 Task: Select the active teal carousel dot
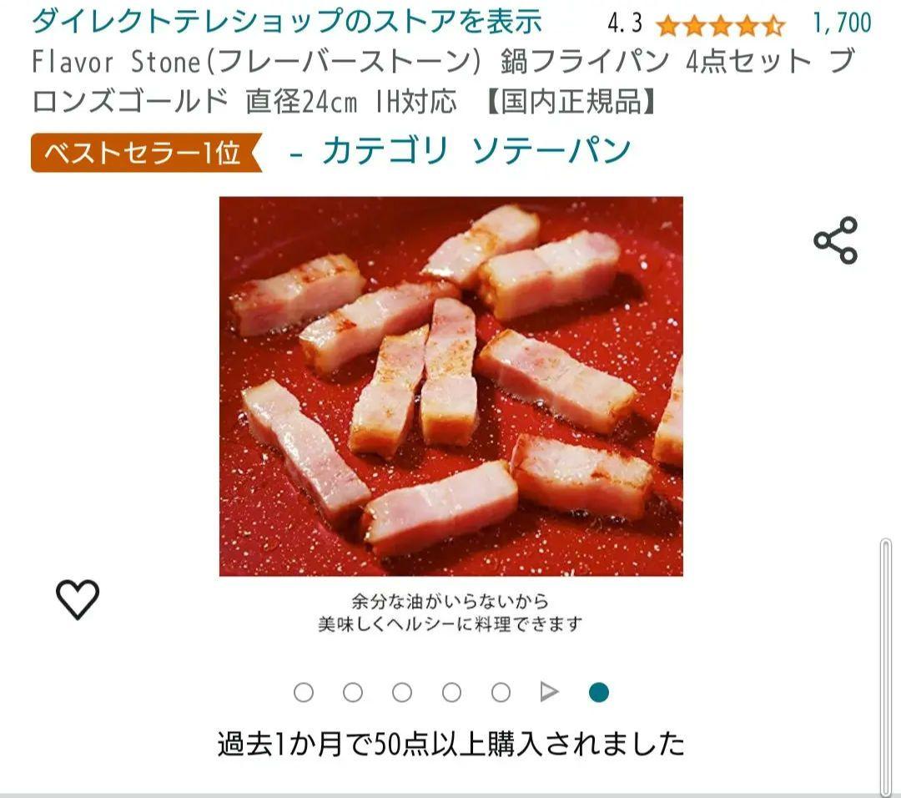point(599,692)
